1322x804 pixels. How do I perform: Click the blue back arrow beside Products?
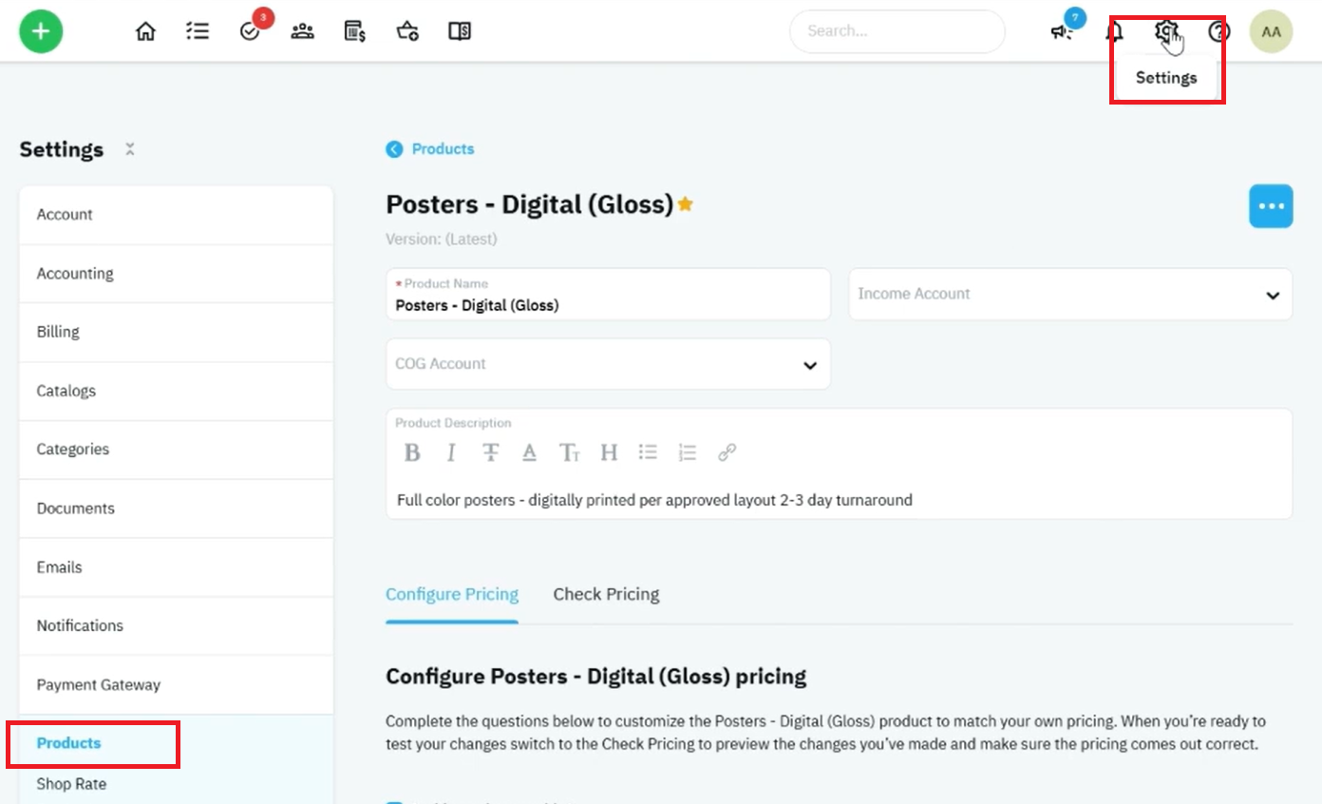394,149
